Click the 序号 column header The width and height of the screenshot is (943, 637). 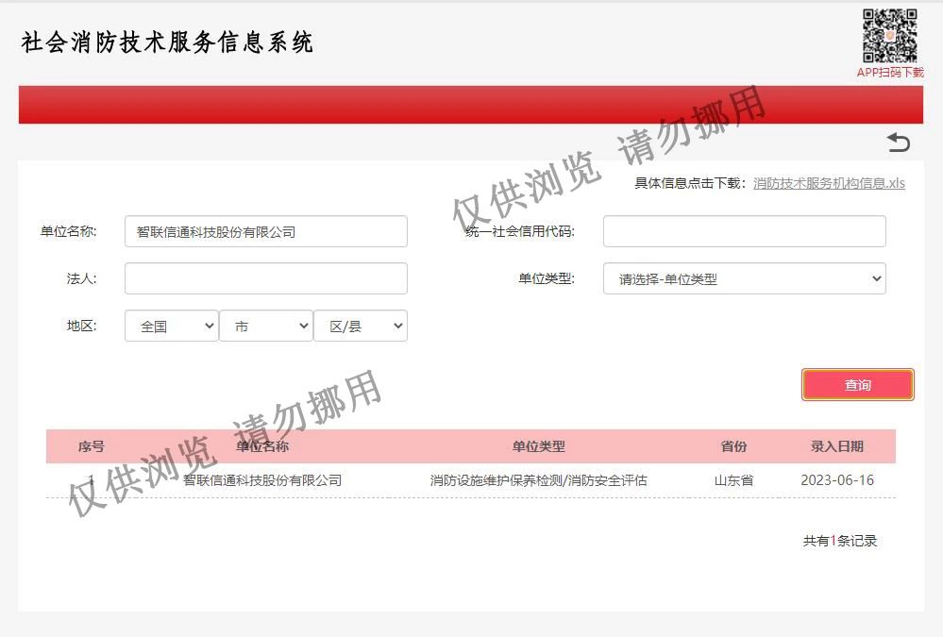point(91,446)
